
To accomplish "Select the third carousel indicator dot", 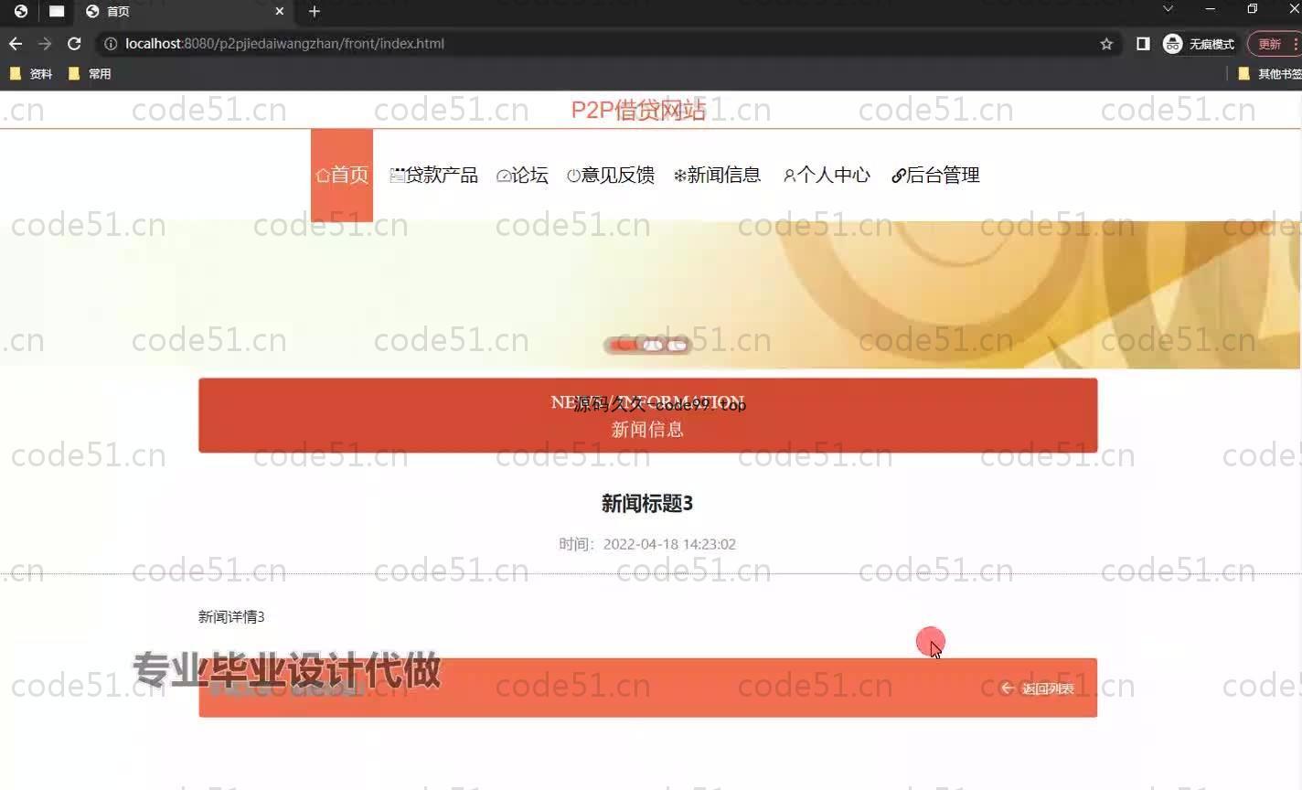I will [x=677, y=345].
